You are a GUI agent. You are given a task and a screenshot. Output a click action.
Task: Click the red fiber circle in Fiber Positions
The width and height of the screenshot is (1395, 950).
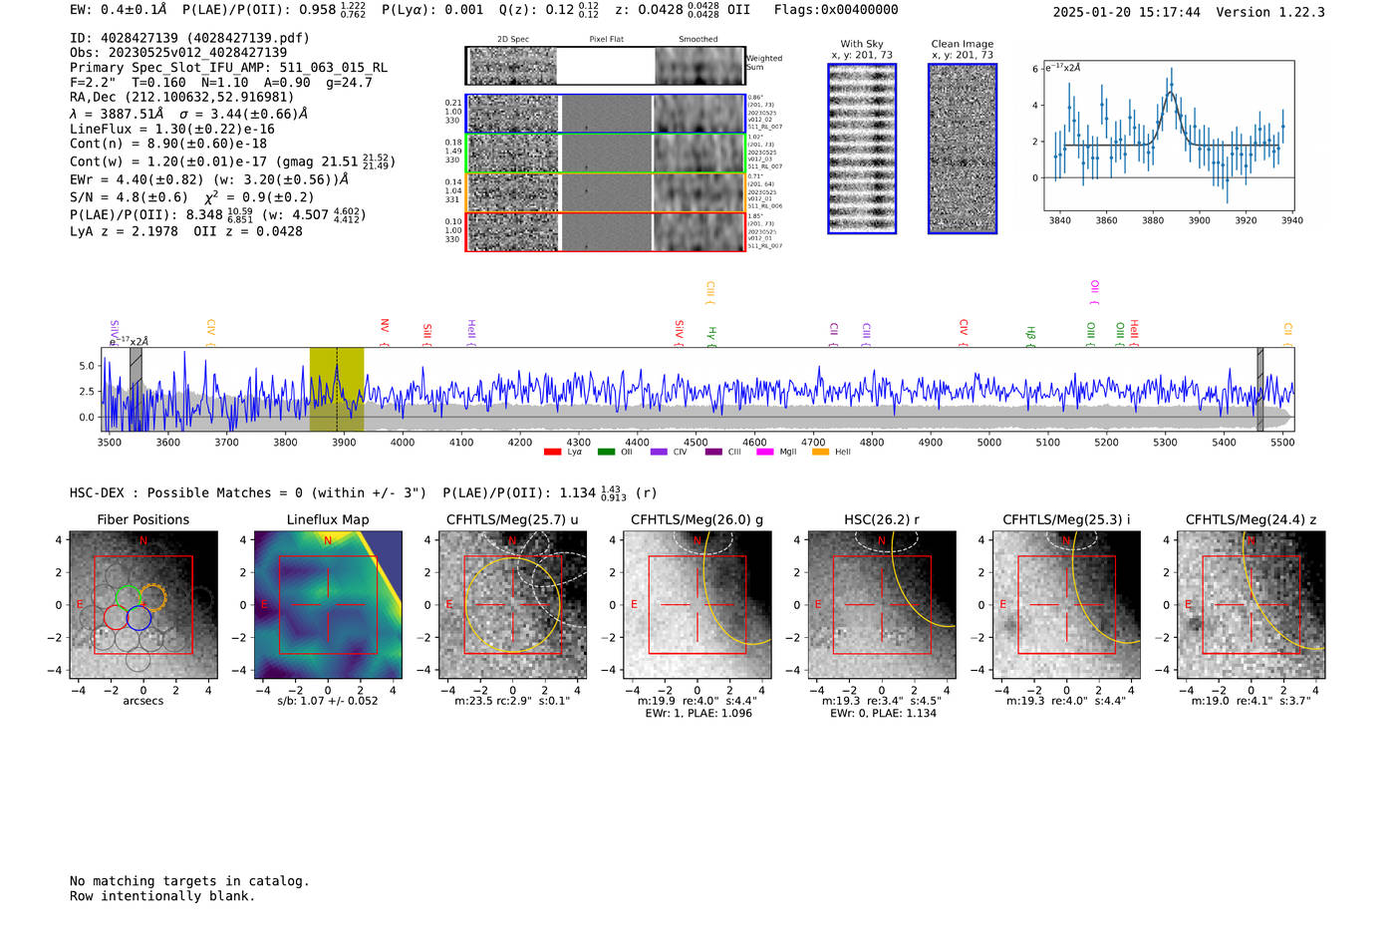pyautogui.click(x=116, y=618)
